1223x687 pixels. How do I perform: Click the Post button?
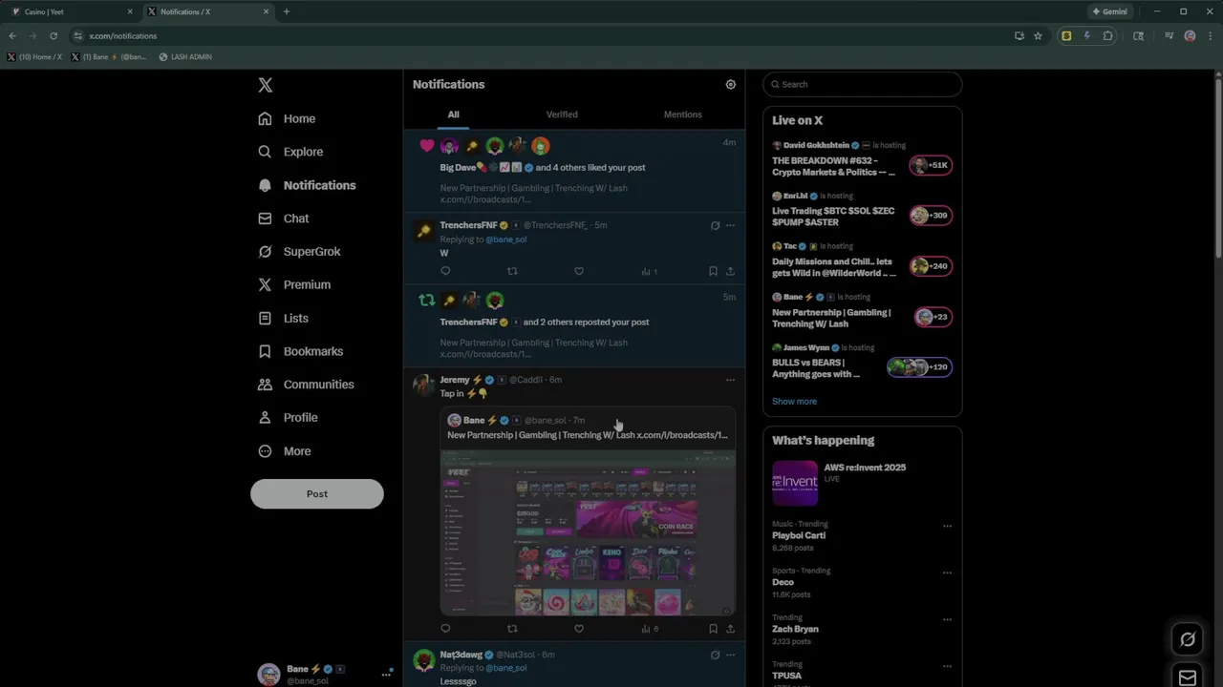[x=317, y=493]
